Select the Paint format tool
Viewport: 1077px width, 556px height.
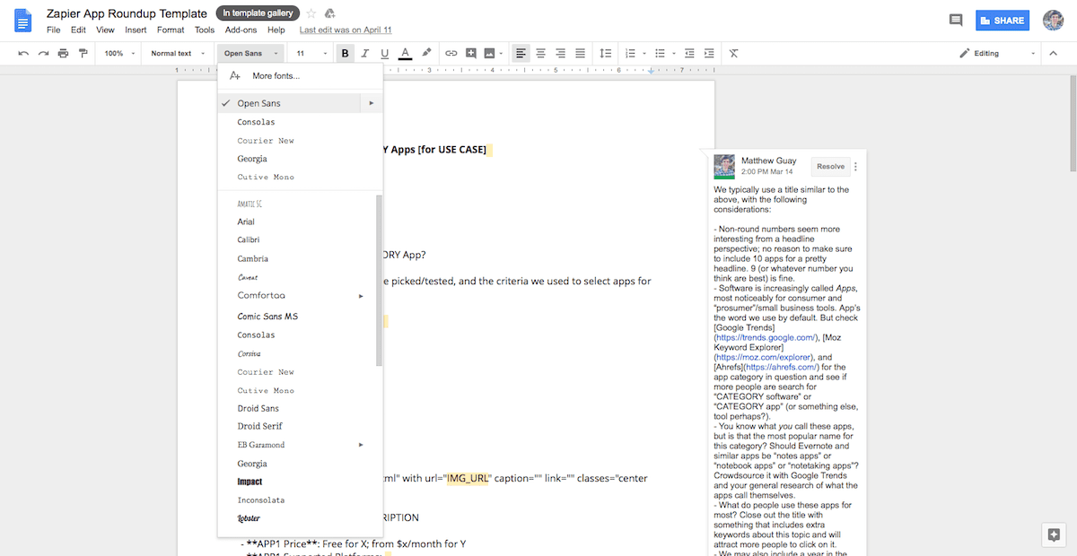tap(83, 53)
